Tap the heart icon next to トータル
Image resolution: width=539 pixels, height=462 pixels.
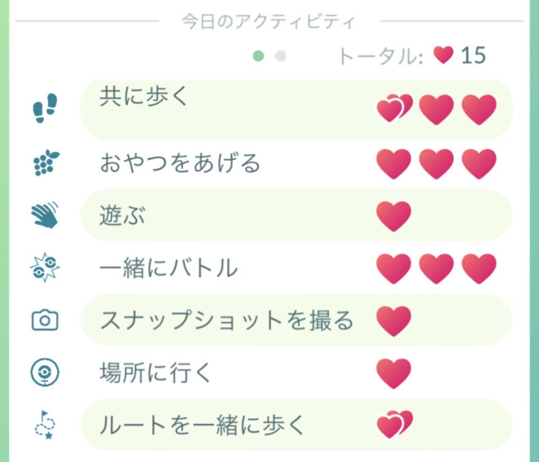click(x=443, y=56)
